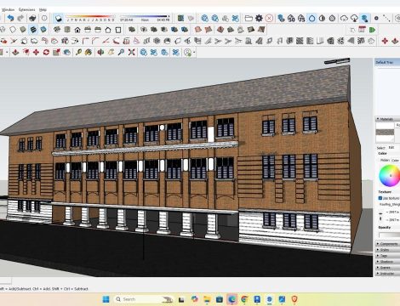The image size is (400, 306).
Task: Open the Help menu
Action: 43,9
